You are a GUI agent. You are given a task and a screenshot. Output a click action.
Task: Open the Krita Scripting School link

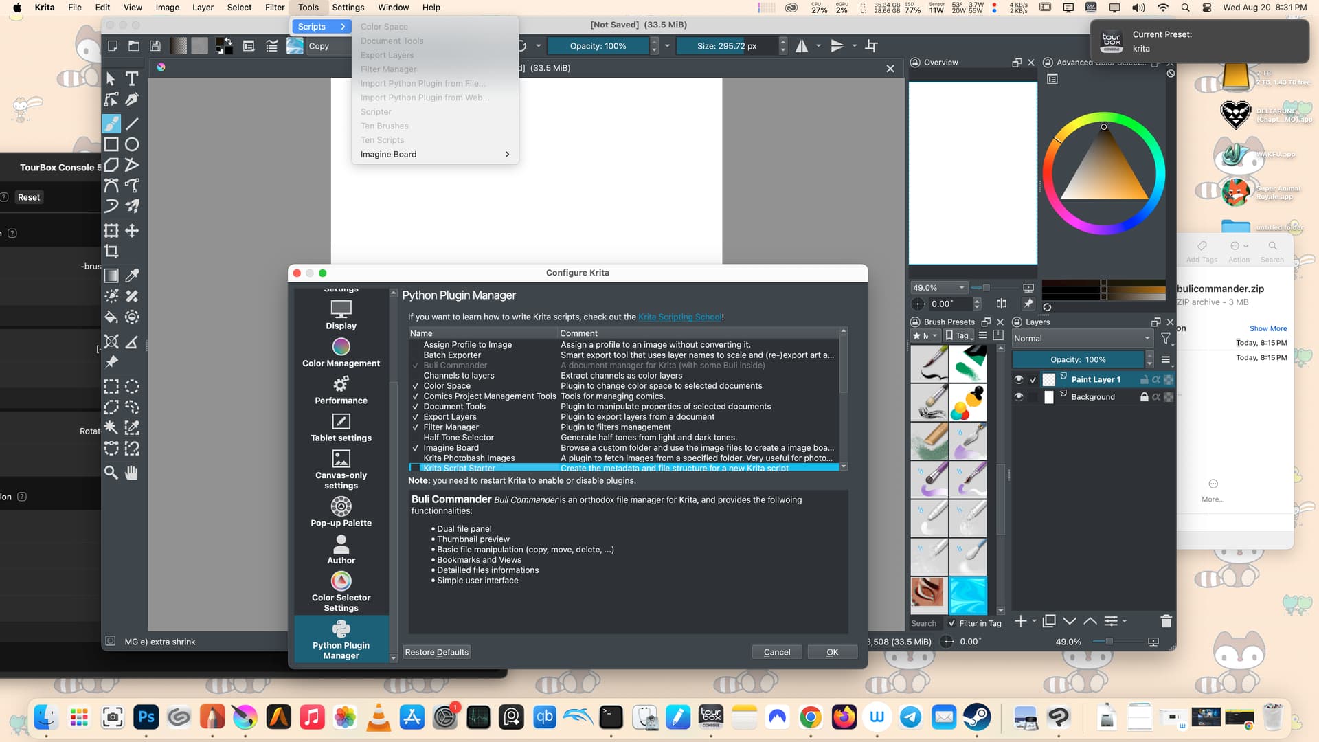coord(679,317)
